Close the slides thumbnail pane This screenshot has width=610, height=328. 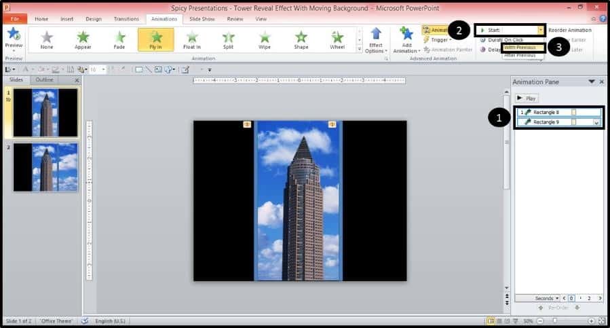tap(77, 80)
